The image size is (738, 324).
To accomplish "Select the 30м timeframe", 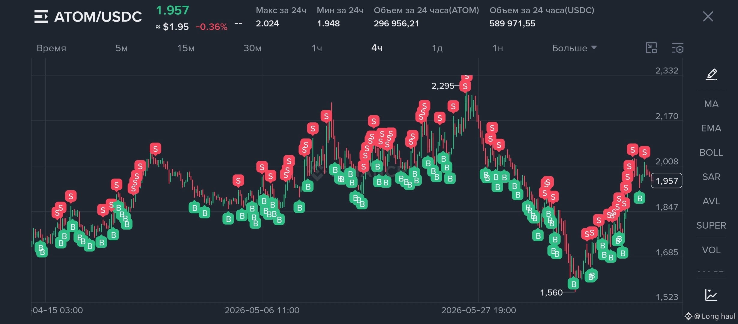I will (x=252, y=48).
